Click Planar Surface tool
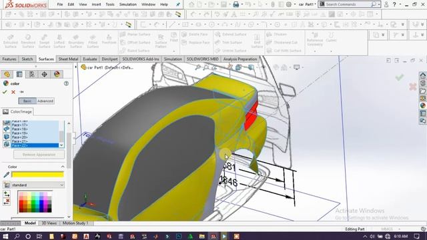The width and height of the screenshot is (427, 240). tap(135, 34)
